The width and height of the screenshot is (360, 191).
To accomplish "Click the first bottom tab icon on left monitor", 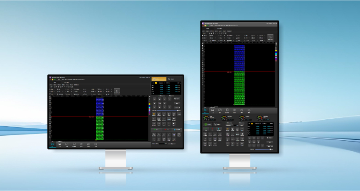I will (52, 145).
